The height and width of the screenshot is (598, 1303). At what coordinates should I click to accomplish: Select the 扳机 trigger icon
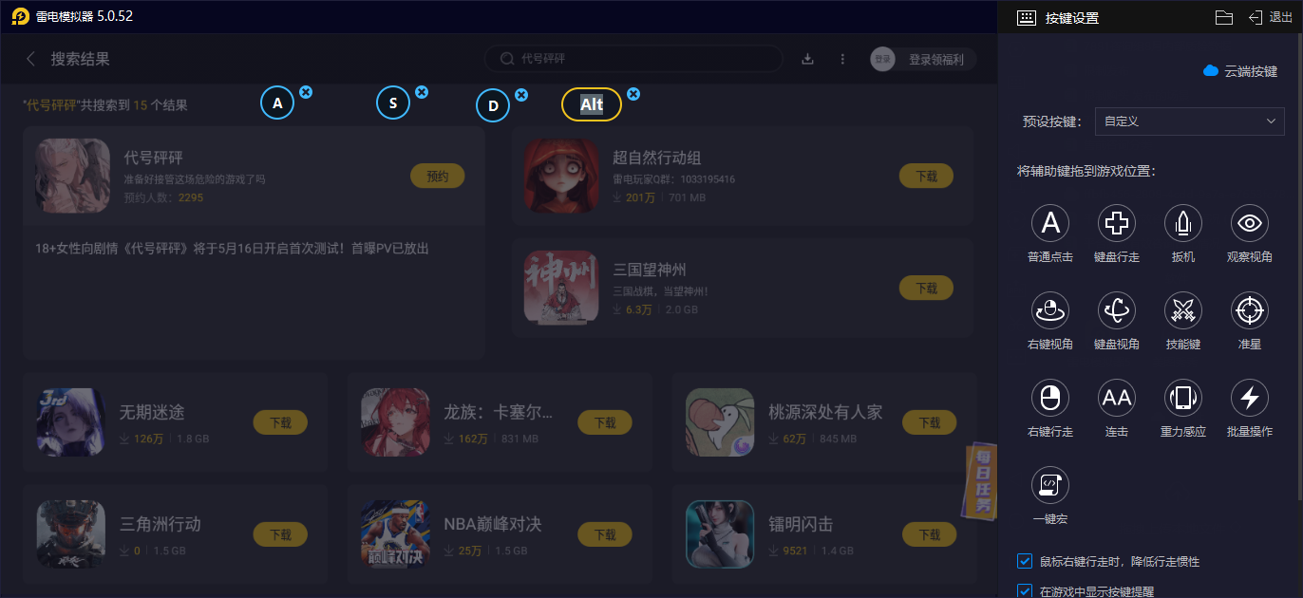[x=1183, y=223]
